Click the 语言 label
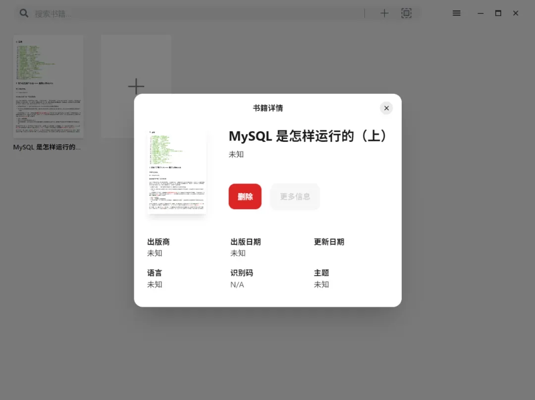 click(x=155, y=273)
